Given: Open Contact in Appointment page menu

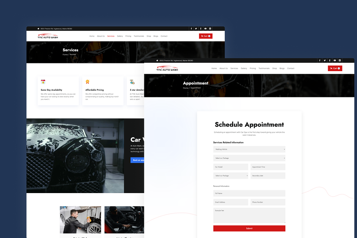Looking at the screenshot, I should click(291, 68).
